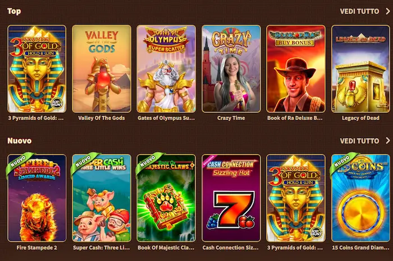Screen dimensions: 393x261
Task: Click the Nuovo ribbon on Fire Stampede 2
Action: pos(18,161)
